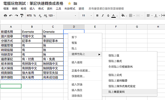Image resolution: width=165 pixels, height=100 pixels.
Task: Select 僅貼上資料驗證 in submenu
Action: pyautogui.click(x=130, y=81)
